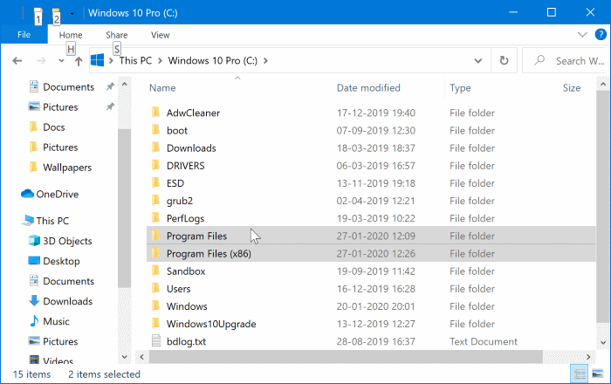Image resolution: width=611 pixels, height=384 pixels.
Task: Select the Sandbox folder icon
Action: pos(155,271)
